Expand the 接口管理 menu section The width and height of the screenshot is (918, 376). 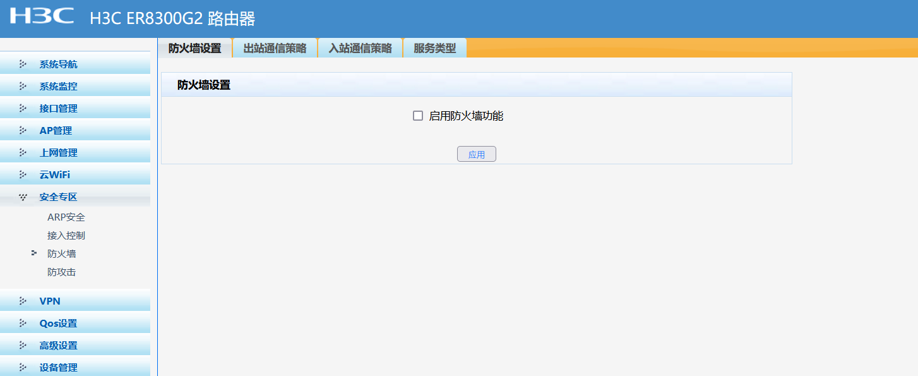(75, 108)
